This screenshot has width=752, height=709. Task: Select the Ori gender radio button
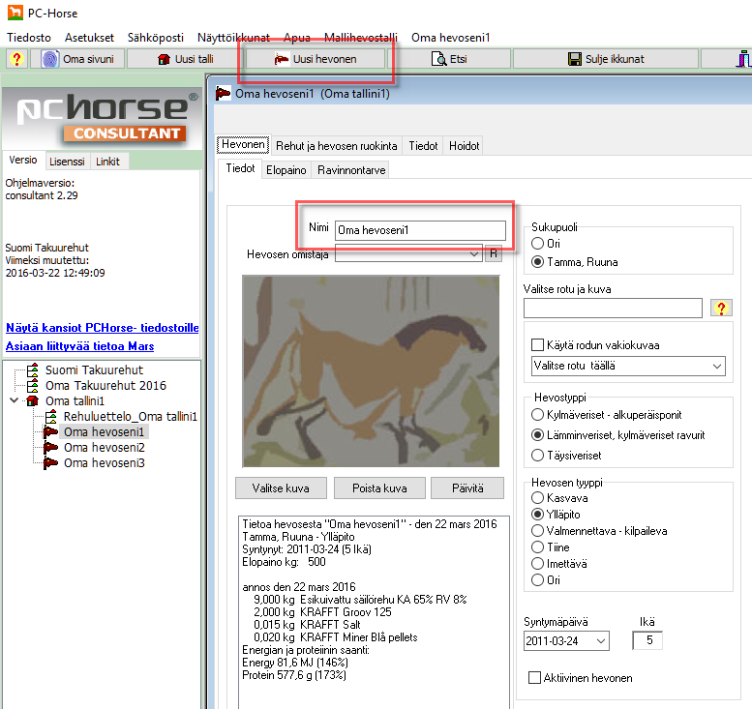pos(538,244)
